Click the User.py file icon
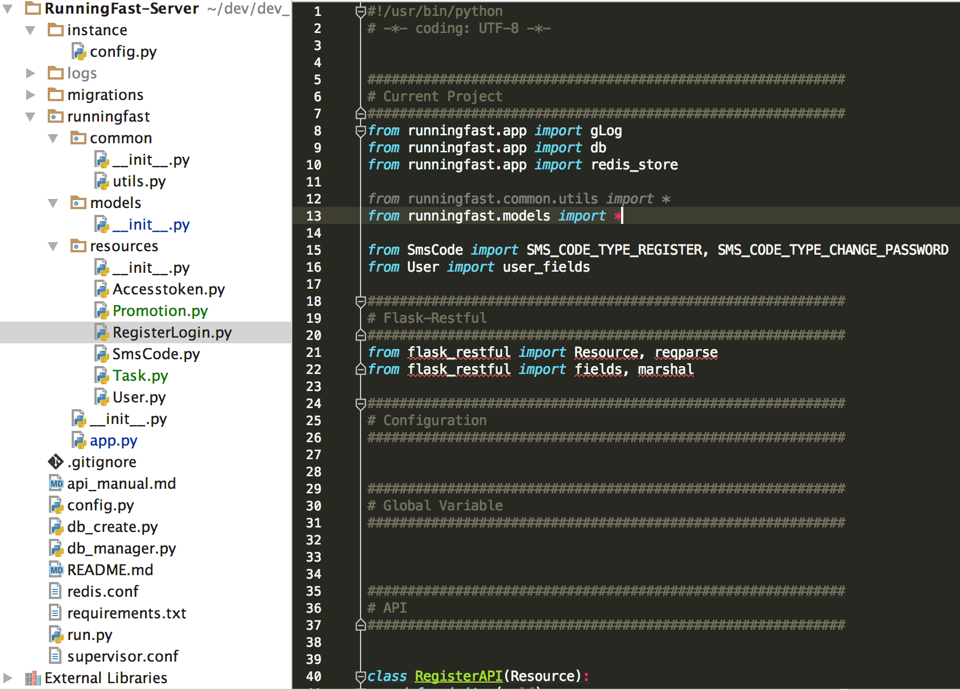The image size is (960, 690). tap(102, 397)
